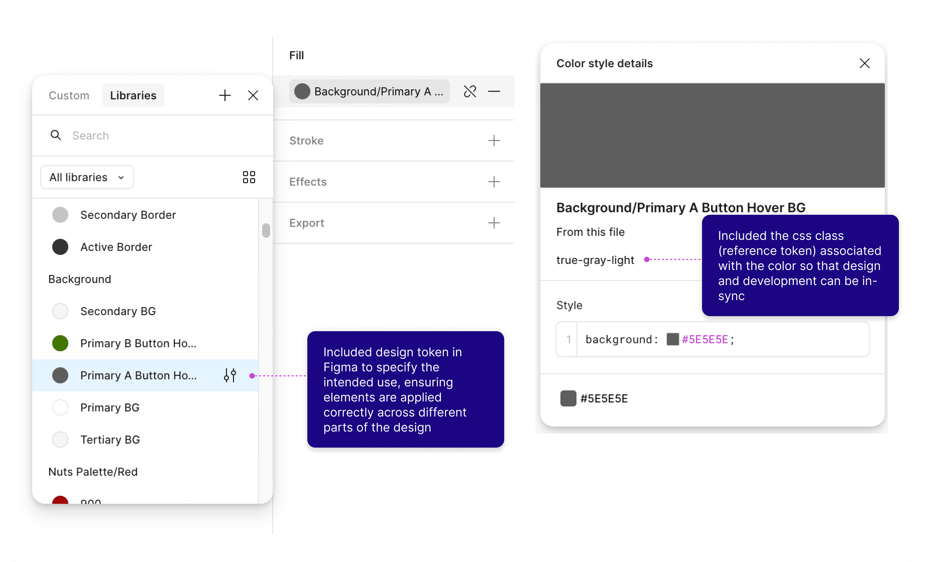The image size is (925, 562).
Task: Choose the Active Border color style
Action: click(116, 247)
